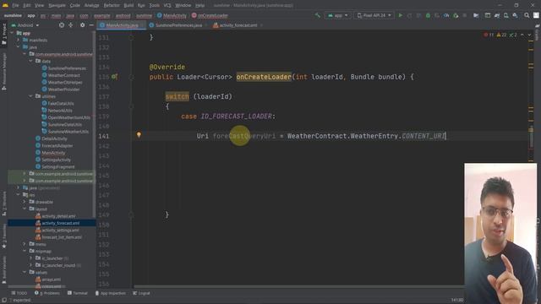
Task: Open the Pixel API 24 device dropdown
Action: coord(374,15)
